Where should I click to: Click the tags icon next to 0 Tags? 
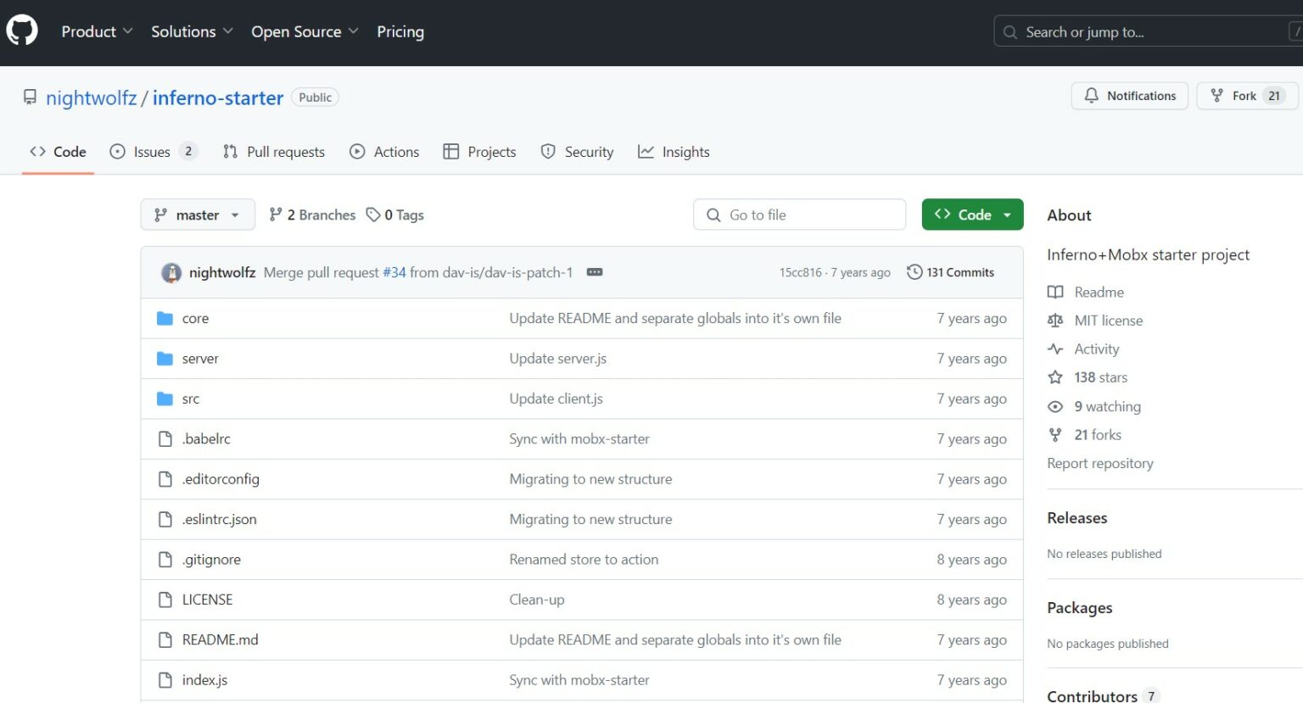click(x=374, y=215)
